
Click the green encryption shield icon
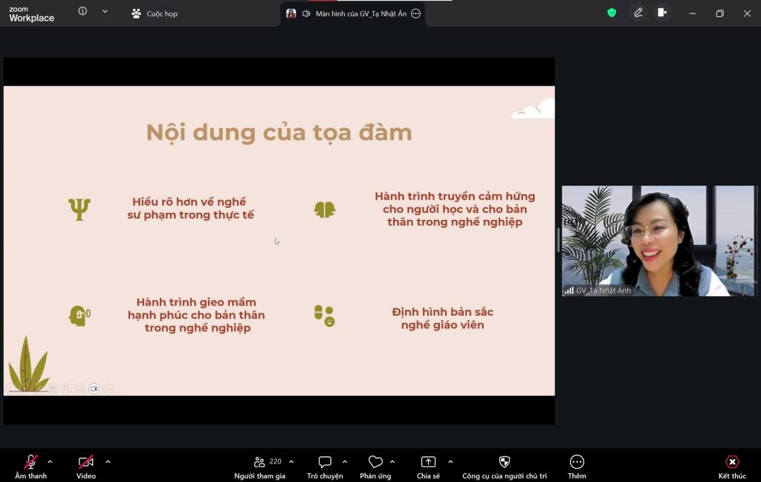coord(612,13)
